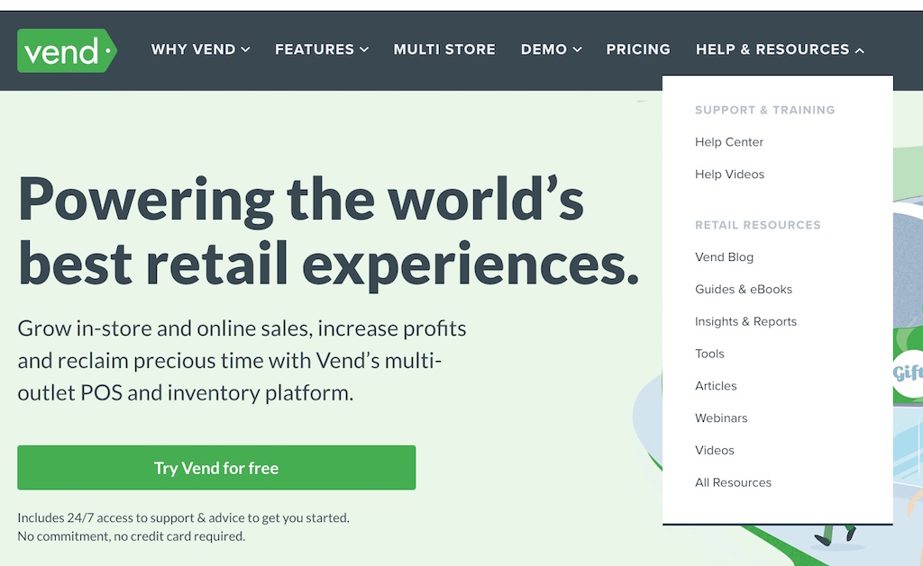Image resolution: width=923 pixels, height=566 pixels.
Task: Open the Multi Store page
Action: [444, 49]
